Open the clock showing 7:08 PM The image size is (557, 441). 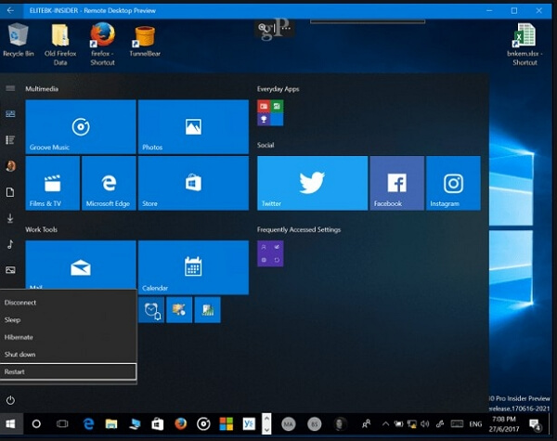(x=504, y=423)
